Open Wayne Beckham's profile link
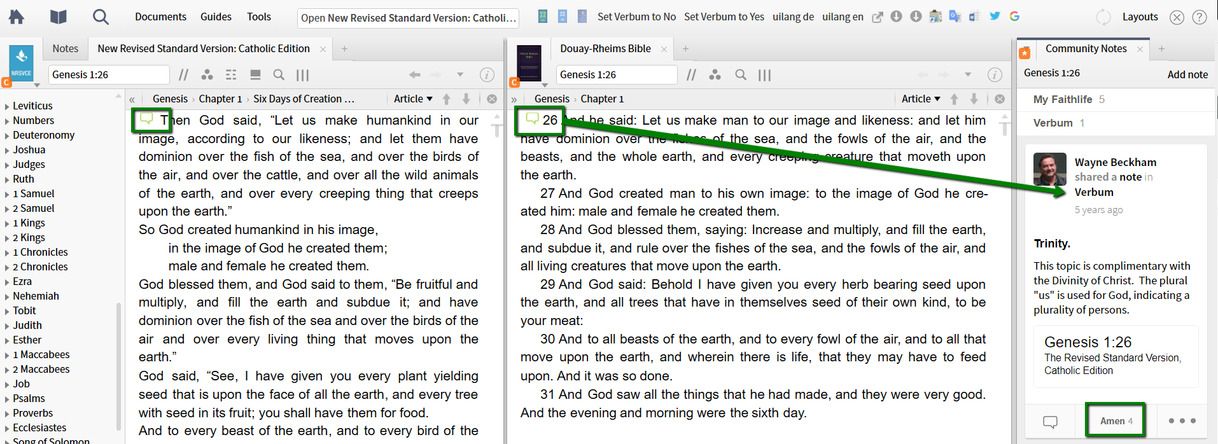Viewport: 1218px width, 444px height. [x=1116, y=163]
